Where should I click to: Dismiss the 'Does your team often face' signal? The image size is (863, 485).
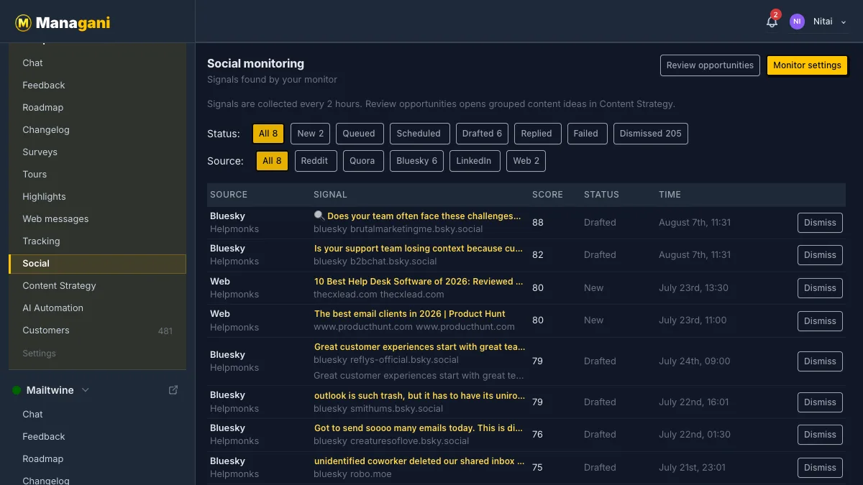pyautogui.click(x=820, y=223)
